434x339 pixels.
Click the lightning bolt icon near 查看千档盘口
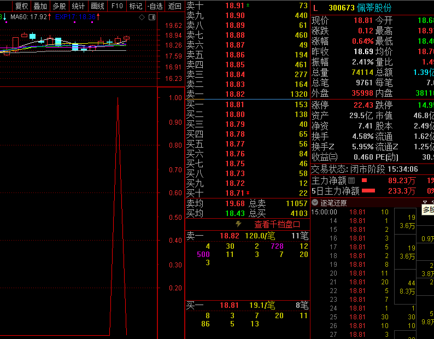(238, 224)
